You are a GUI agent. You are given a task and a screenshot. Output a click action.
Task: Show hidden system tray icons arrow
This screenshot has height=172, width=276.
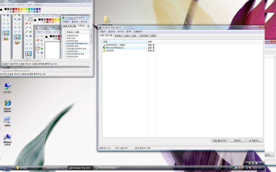click(230, 168)
